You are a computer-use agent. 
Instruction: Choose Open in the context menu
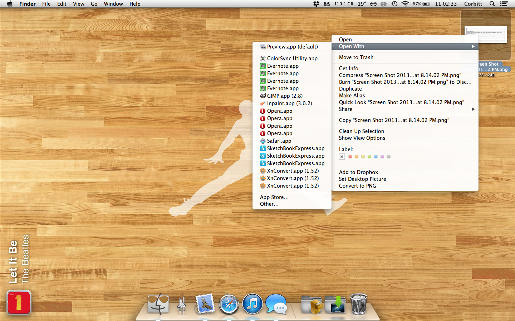(405, 40)
